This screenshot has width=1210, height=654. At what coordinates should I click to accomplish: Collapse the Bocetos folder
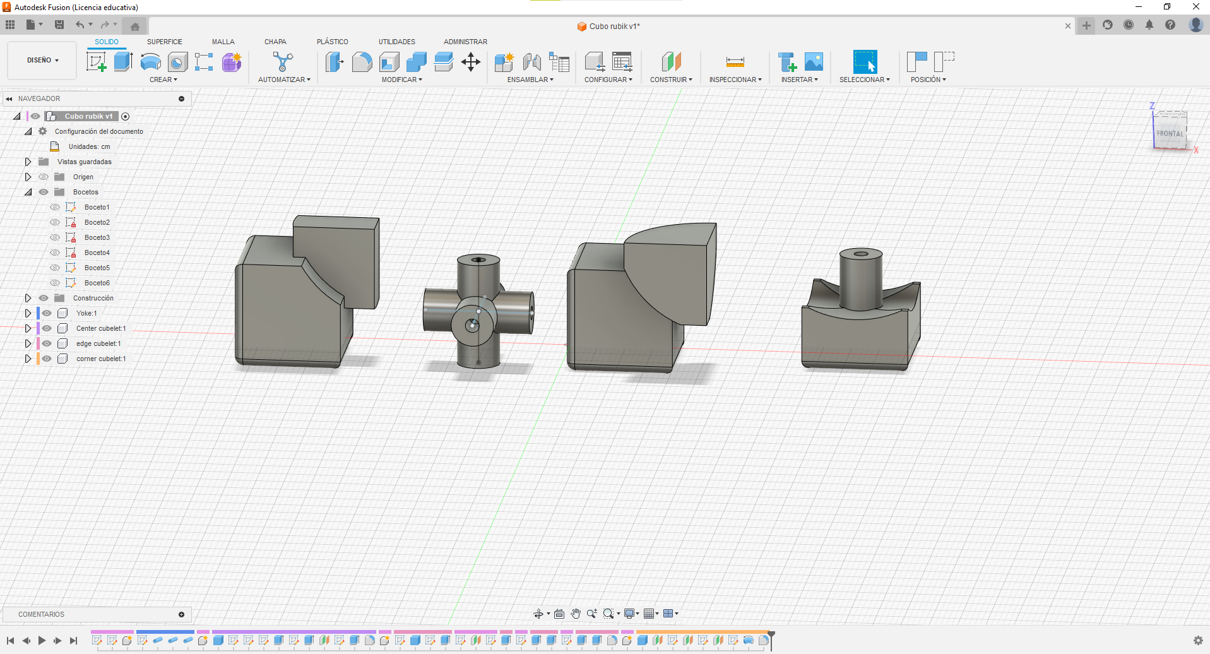(28, 192)
